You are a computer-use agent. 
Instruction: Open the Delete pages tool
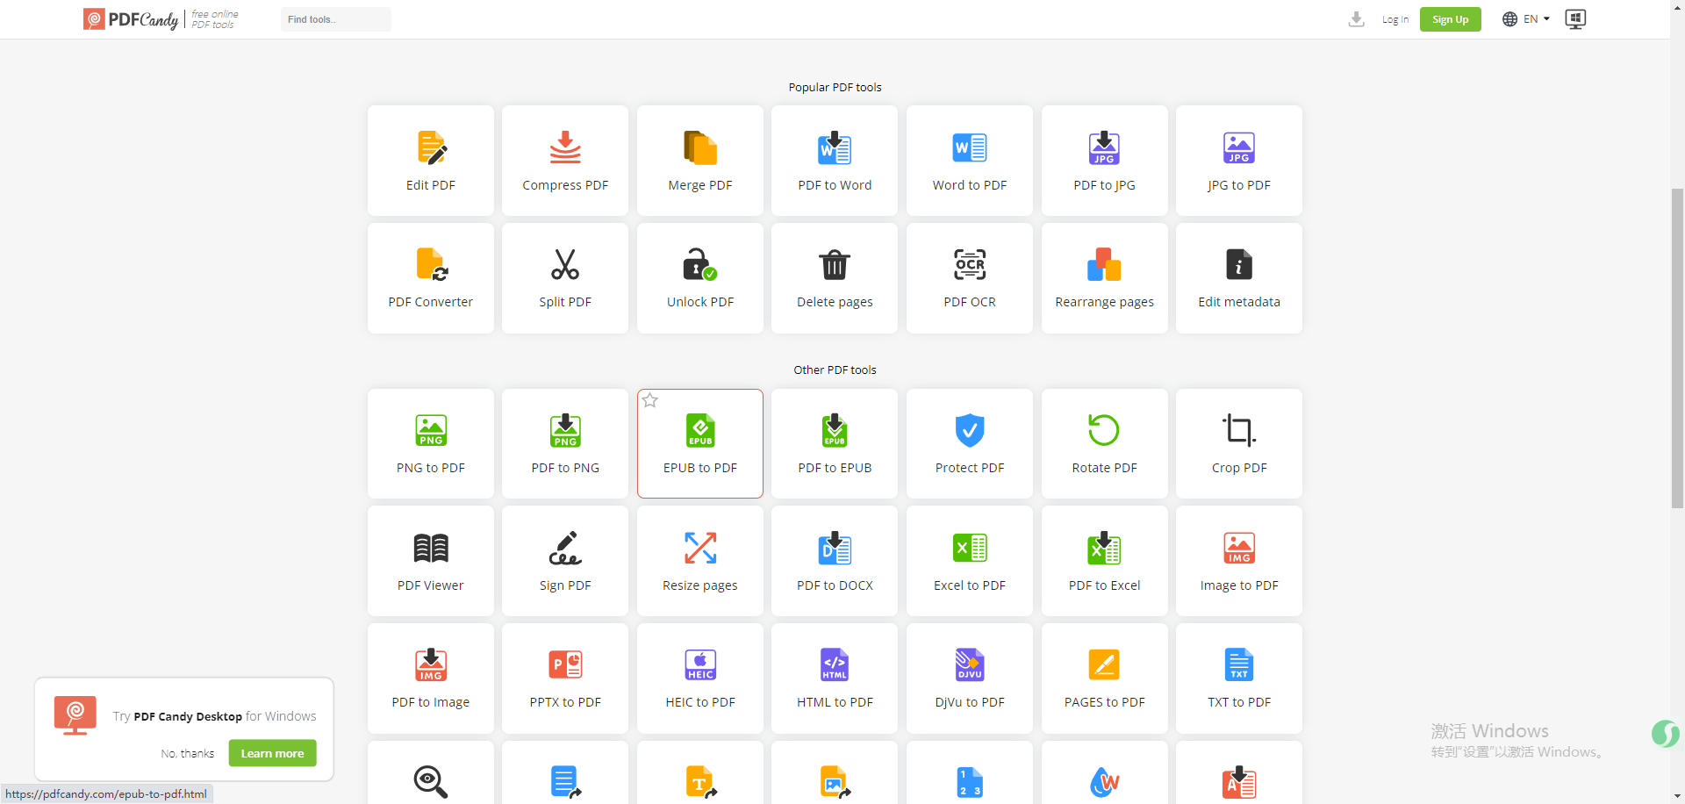(x=835, y=278)
